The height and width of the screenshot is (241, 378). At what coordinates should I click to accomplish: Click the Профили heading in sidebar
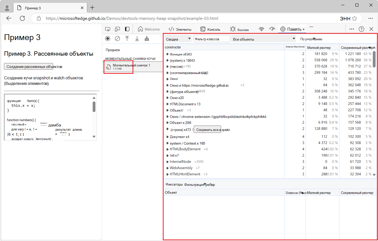tap(113, 50)
